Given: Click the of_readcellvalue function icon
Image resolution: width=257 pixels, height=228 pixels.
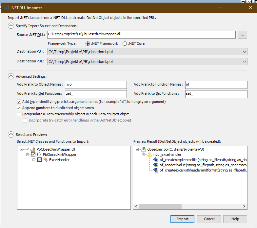Looking at the screenshot, I should pos(156,165).
